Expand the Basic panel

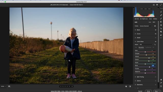click(135, 30)
